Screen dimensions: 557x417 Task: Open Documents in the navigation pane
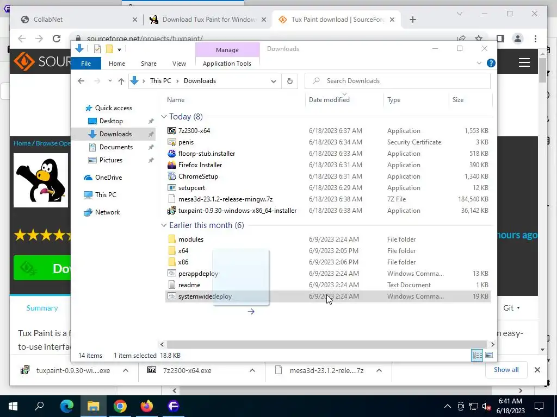coord(116,147)
